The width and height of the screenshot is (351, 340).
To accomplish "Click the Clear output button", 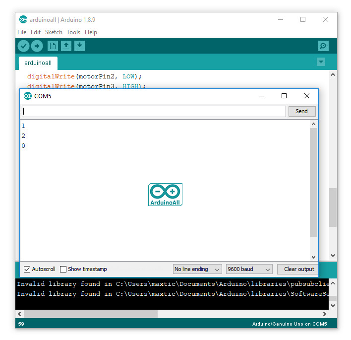I will pos(297,269).
